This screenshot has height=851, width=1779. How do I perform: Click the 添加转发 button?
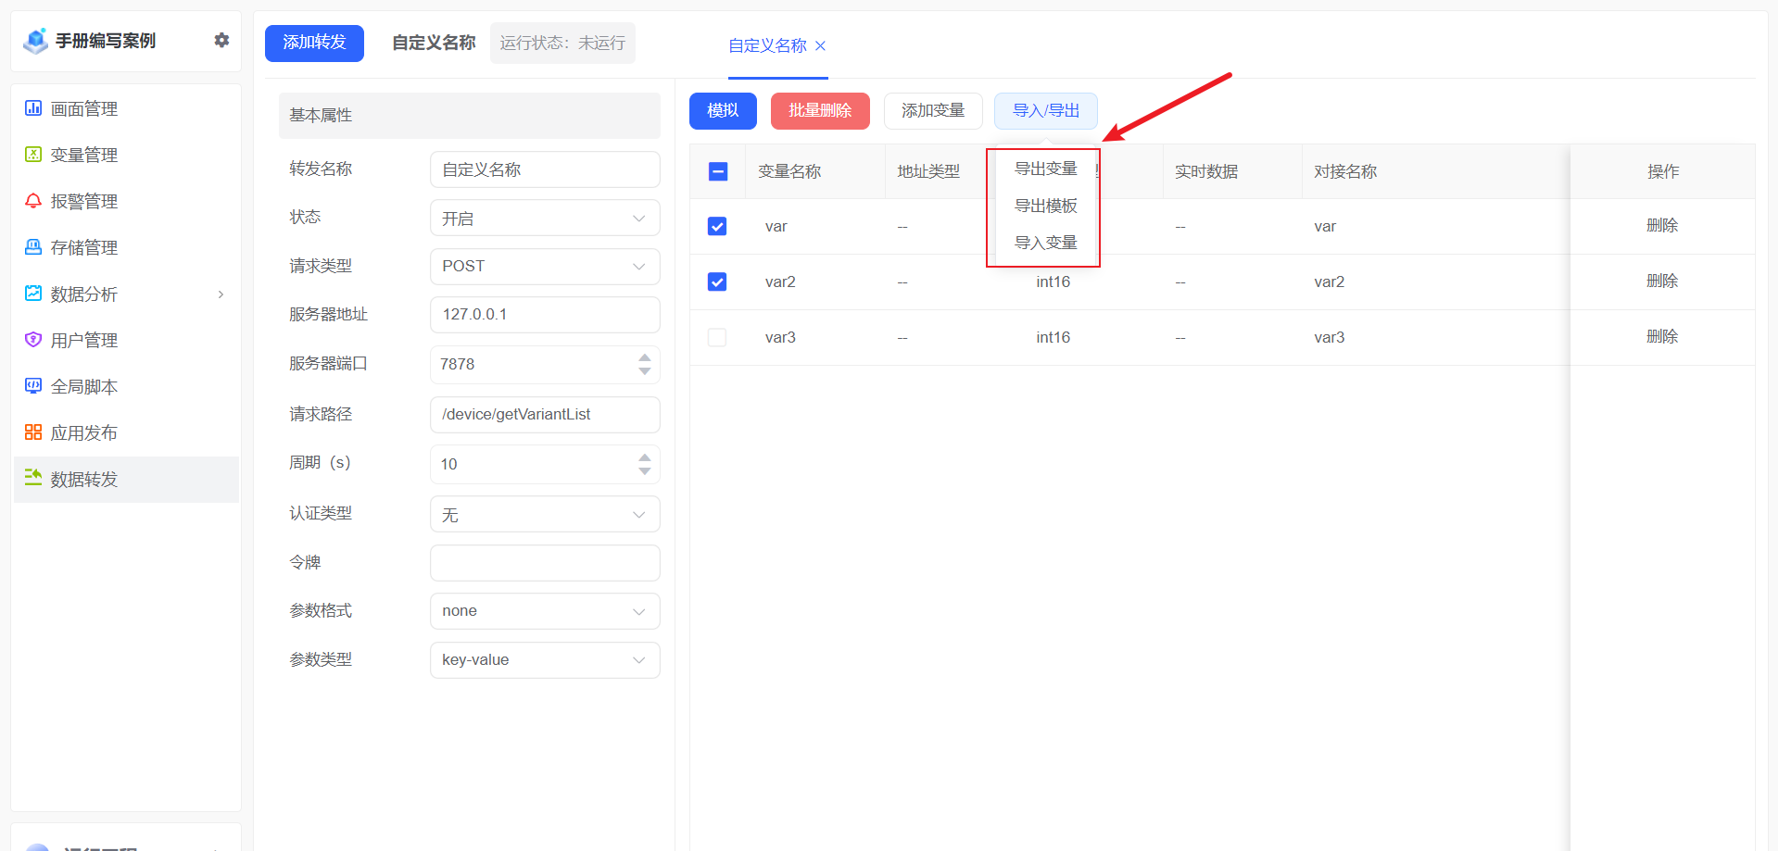pos(314,43)
